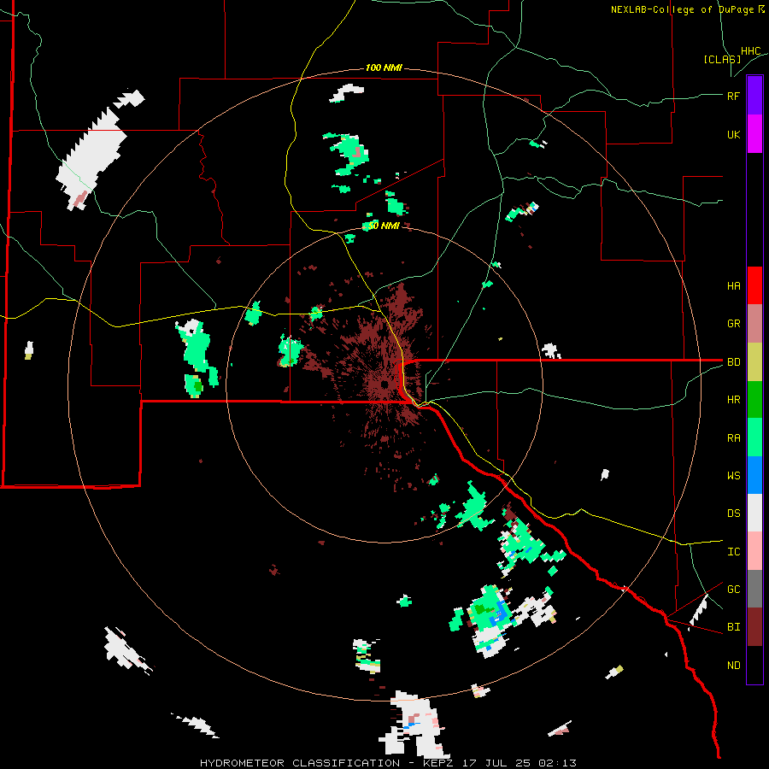Viewport: 769px width, 769px height.
Task: Click the light pink IC legend swatch
Action: click(x=754, y=551)
